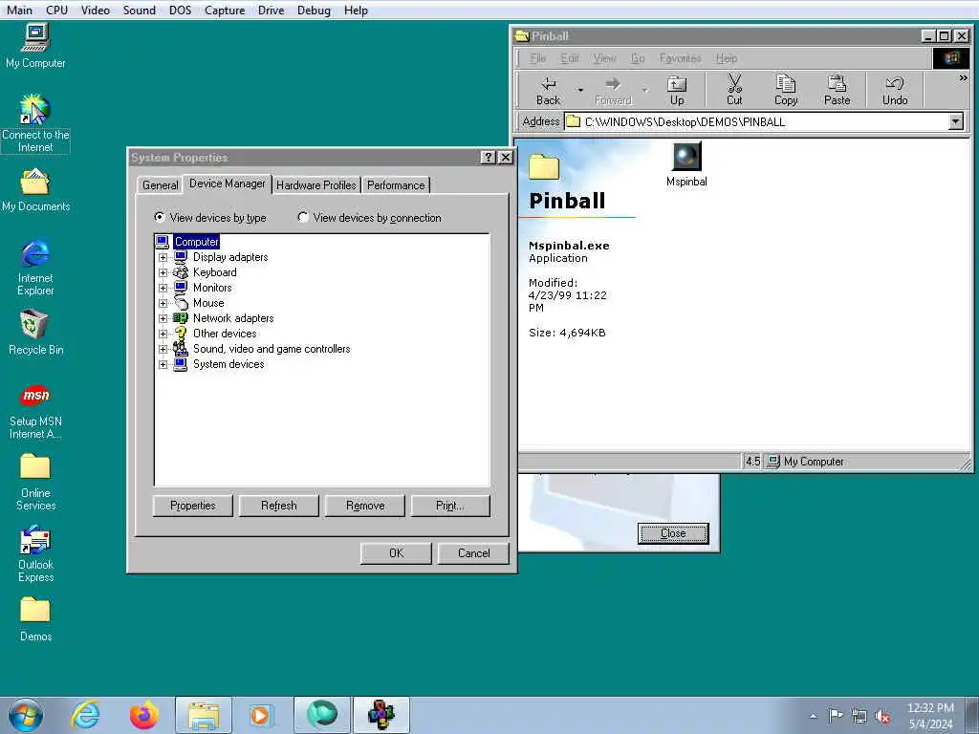Select the Computer root tree item
This screenshot has height=734, width=979.
(x=196, y=242)
